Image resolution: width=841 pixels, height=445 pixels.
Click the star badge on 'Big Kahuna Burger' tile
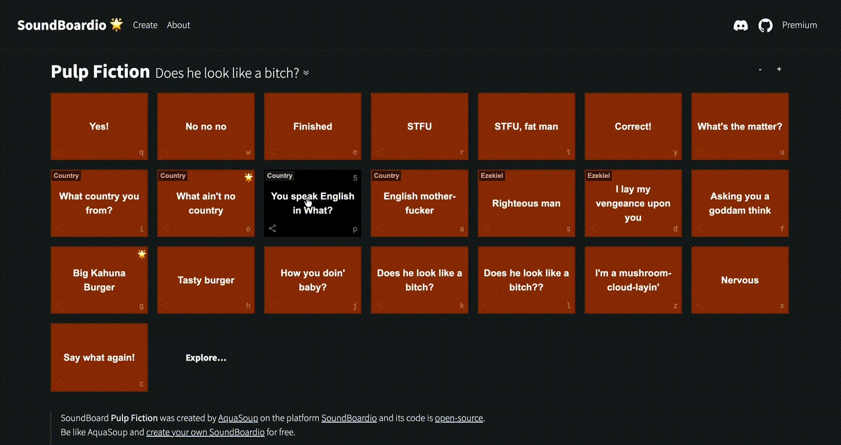(x=141, y=254)
